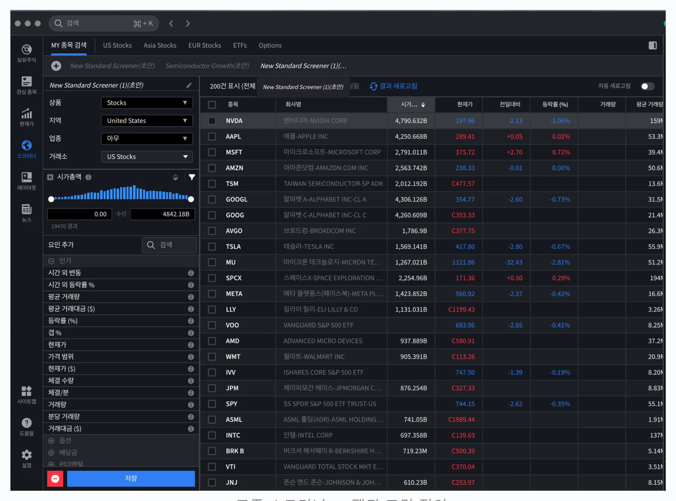The width and height of the screenshot is (676, 501).
Task: Click the 시가총액 minimum value field 0.00
Action: click(80, 214)
